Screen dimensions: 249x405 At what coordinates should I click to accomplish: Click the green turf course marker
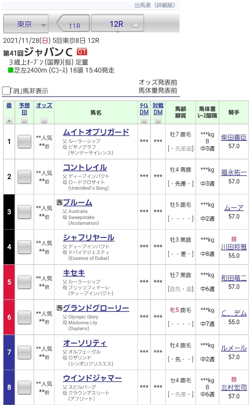10,70
